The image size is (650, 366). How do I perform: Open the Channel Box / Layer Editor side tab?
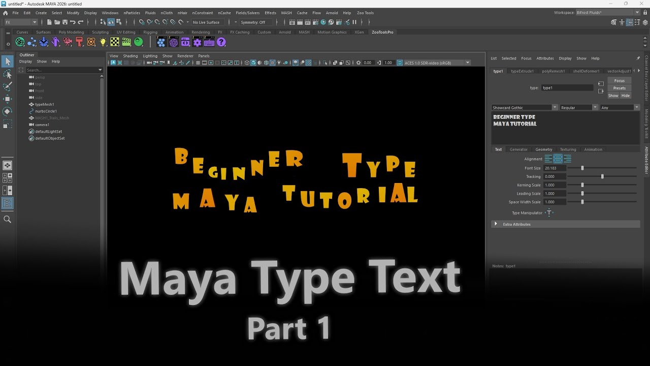646,78
